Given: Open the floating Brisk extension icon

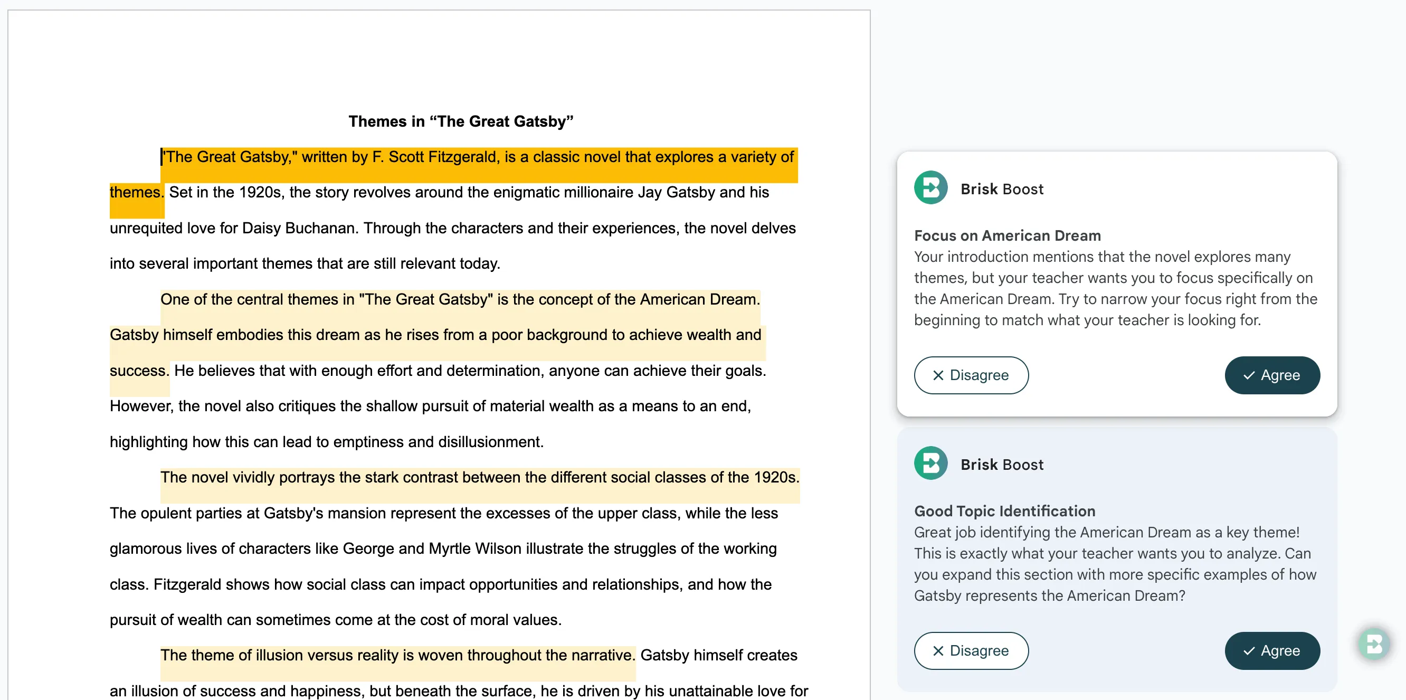Looking at the screenshot, I should (x=1374, y=644).
